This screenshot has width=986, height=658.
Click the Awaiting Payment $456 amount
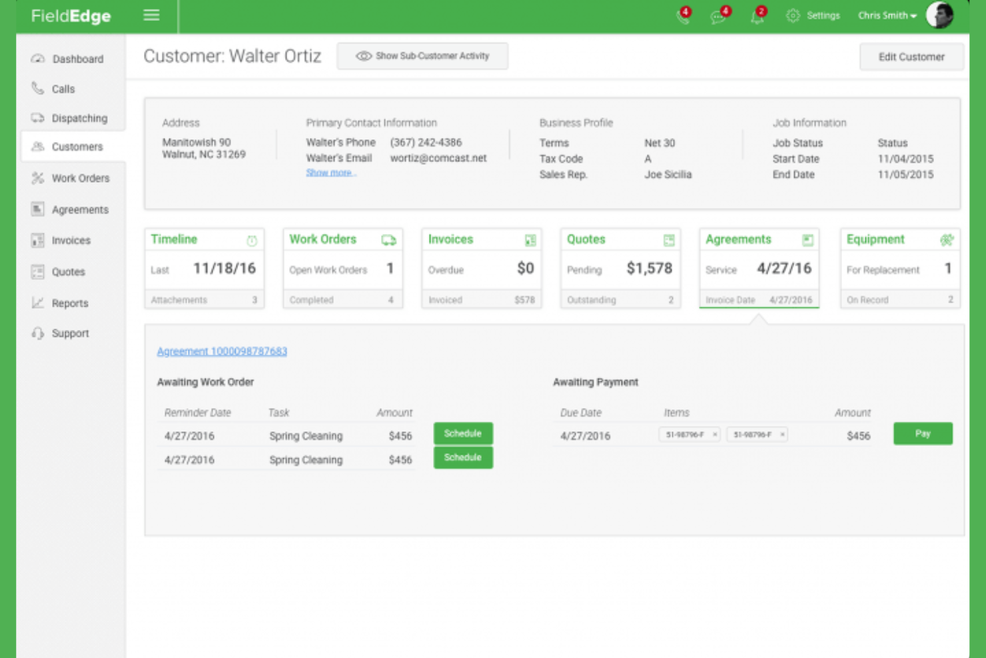click(x=858, y=436)
